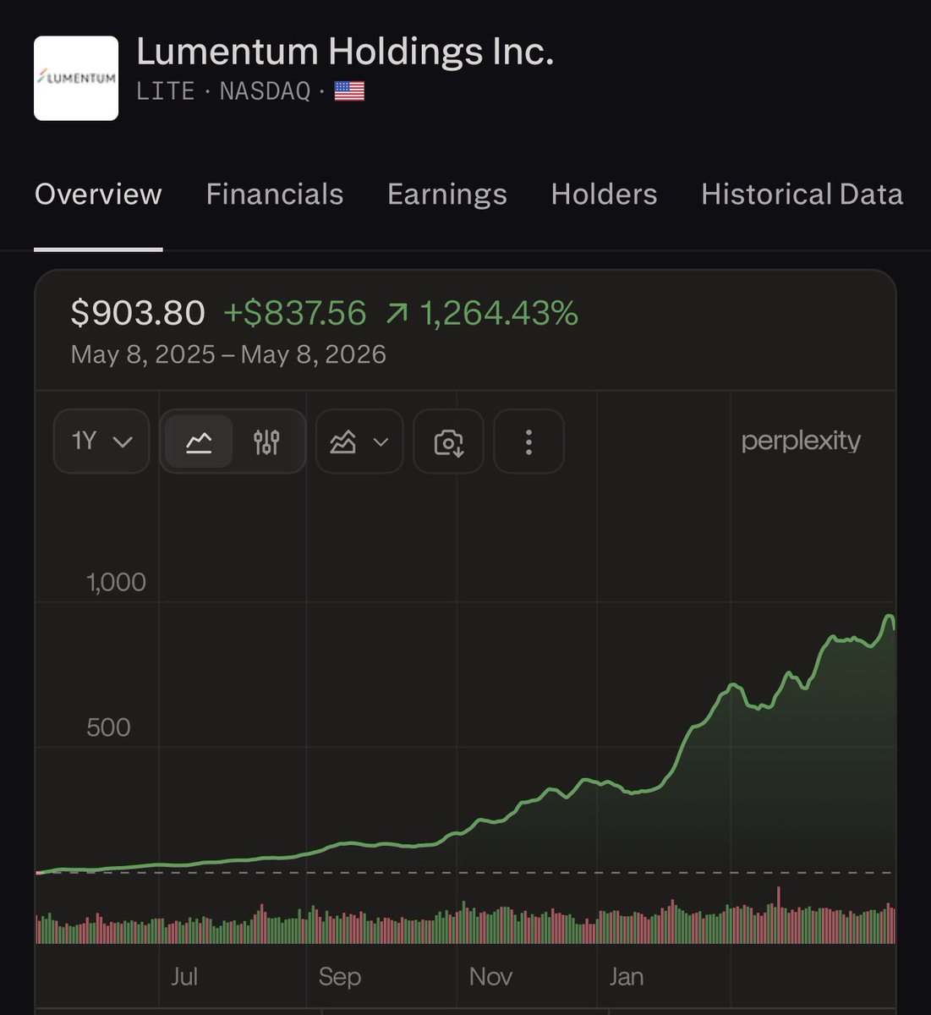Click the Lumentum Holdings Inc. title

click(x=345, y=52)
